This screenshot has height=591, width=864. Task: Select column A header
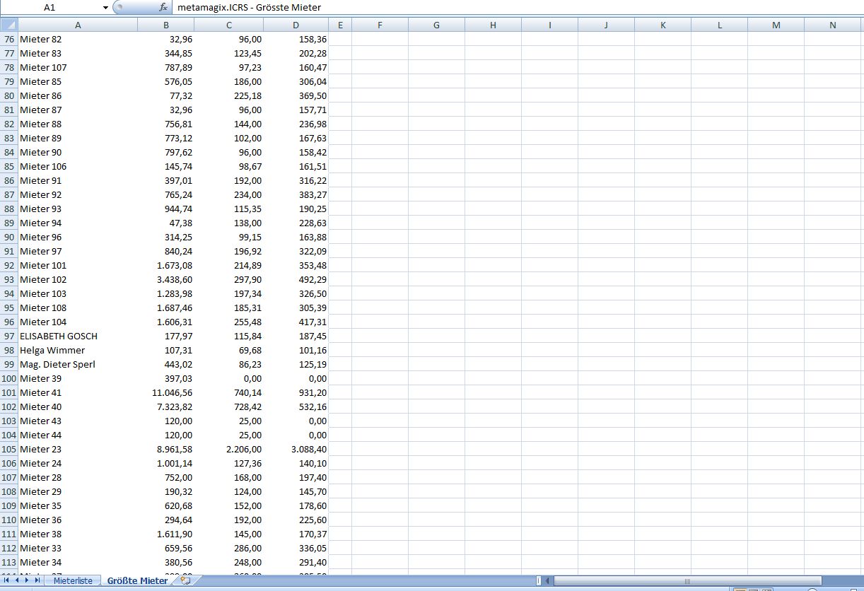tap(77, 25)
